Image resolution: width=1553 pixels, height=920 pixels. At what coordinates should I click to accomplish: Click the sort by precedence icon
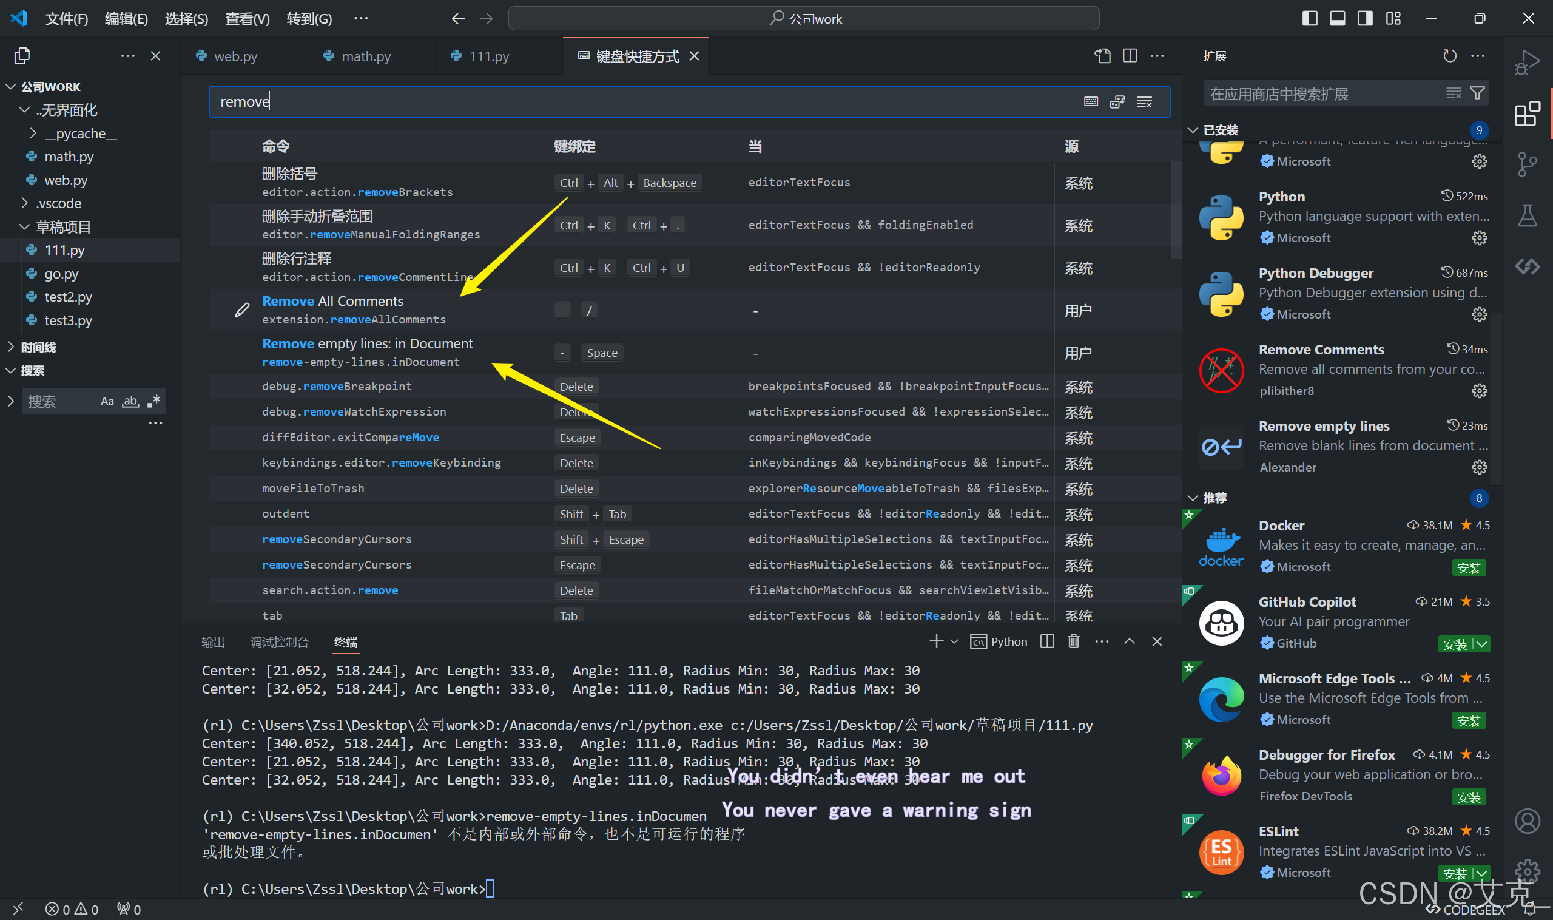(x=1117, y=102)
